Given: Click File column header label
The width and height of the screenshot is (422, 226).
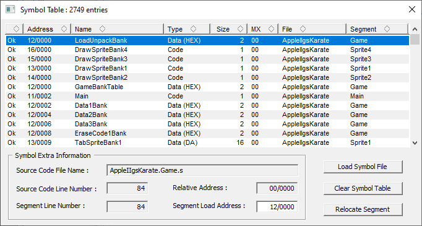Looking at the screenshot, I should 287,29.
